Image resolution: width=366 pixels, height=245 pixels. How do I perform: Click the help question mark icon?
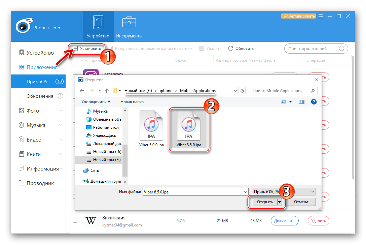coord(314,101)
